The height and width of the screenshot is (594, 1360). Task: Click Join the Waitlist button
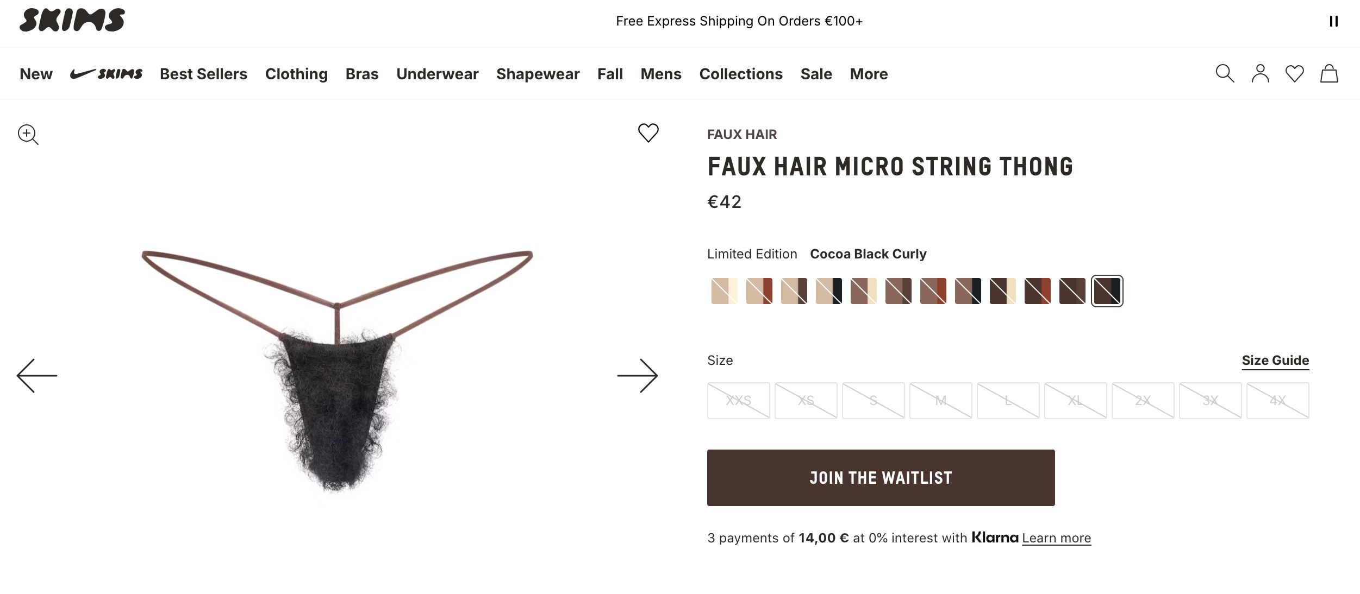point(881,478)
